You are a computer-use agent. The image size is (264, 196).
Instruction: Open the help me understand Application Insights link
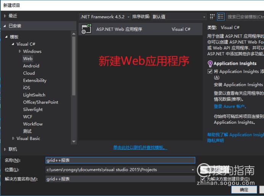[x=235, y=134]
